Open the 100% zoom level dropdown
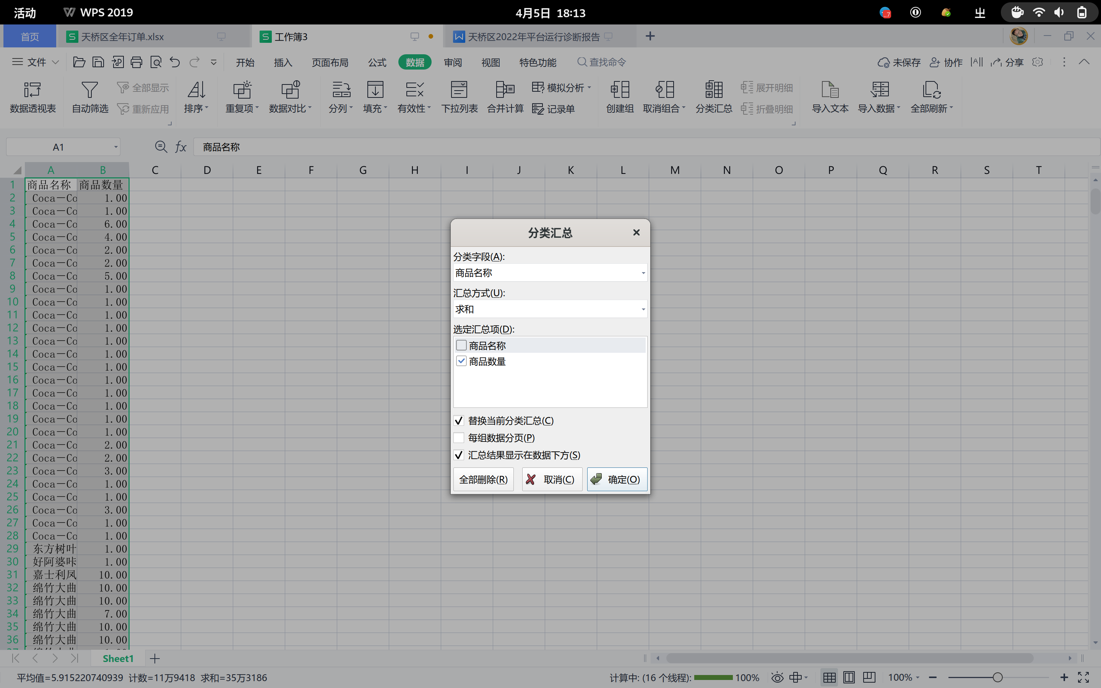 [x=904, y=677]
